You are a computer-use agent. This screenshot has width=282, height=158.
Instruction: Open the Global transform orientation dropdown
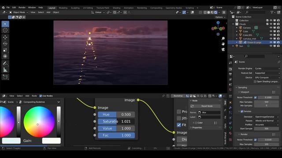pos(98,12)
